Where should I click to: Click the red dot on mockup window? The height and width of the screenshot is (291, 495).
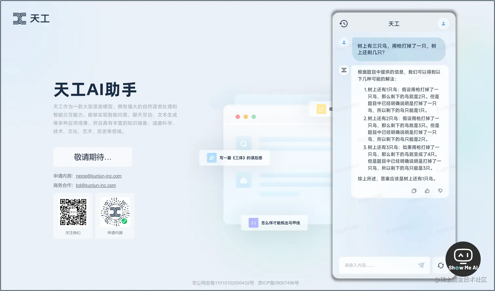point(238,117)
